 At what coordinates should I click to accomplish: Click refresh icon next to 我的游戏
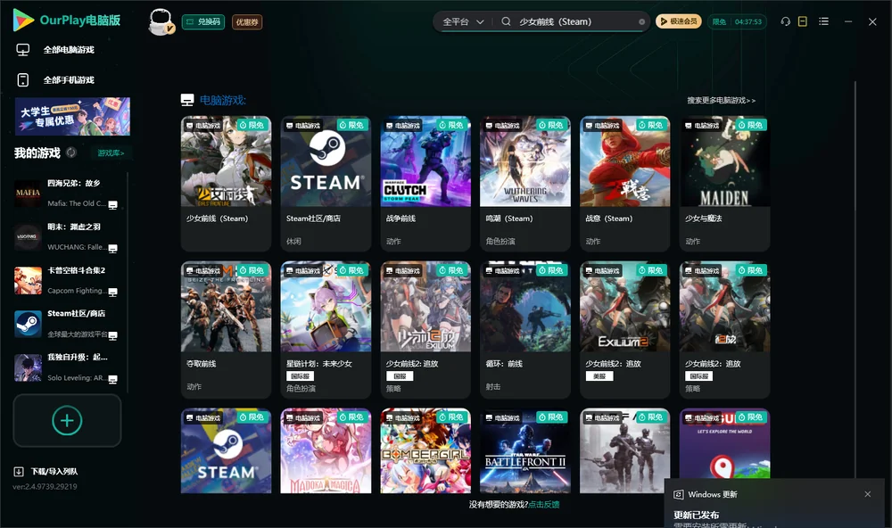coord(71,153)
